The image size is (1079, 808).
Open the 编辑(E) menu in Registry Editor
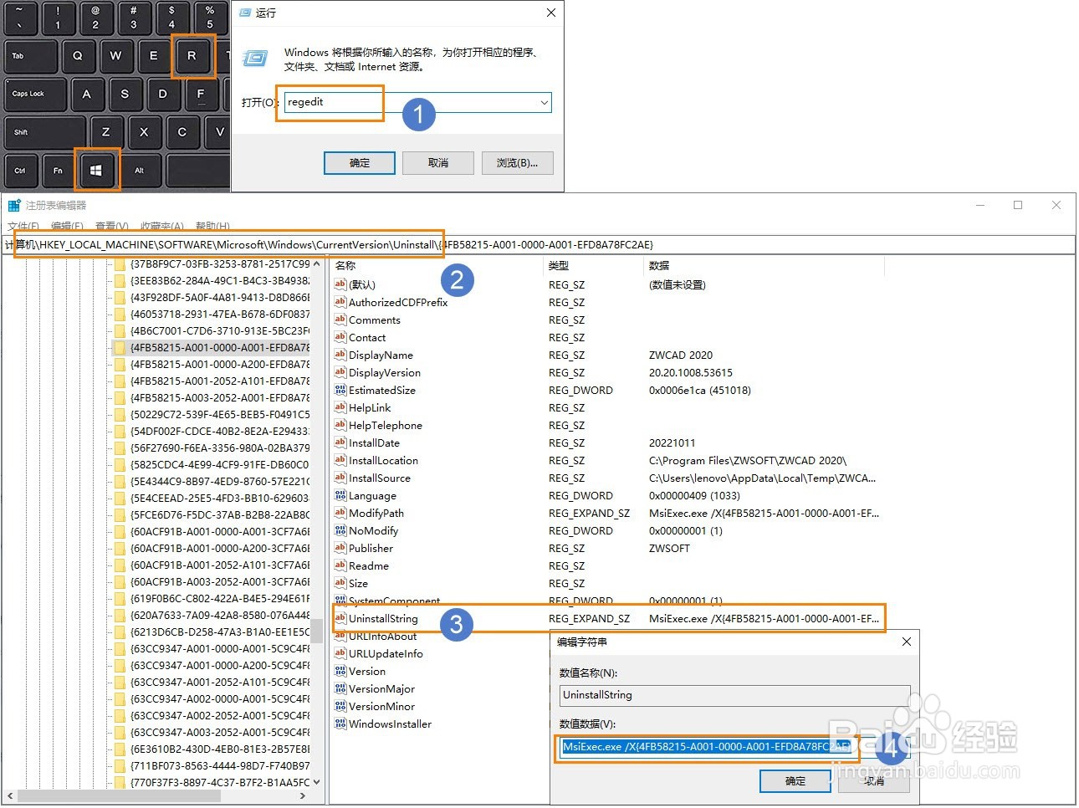click(68, 227)
